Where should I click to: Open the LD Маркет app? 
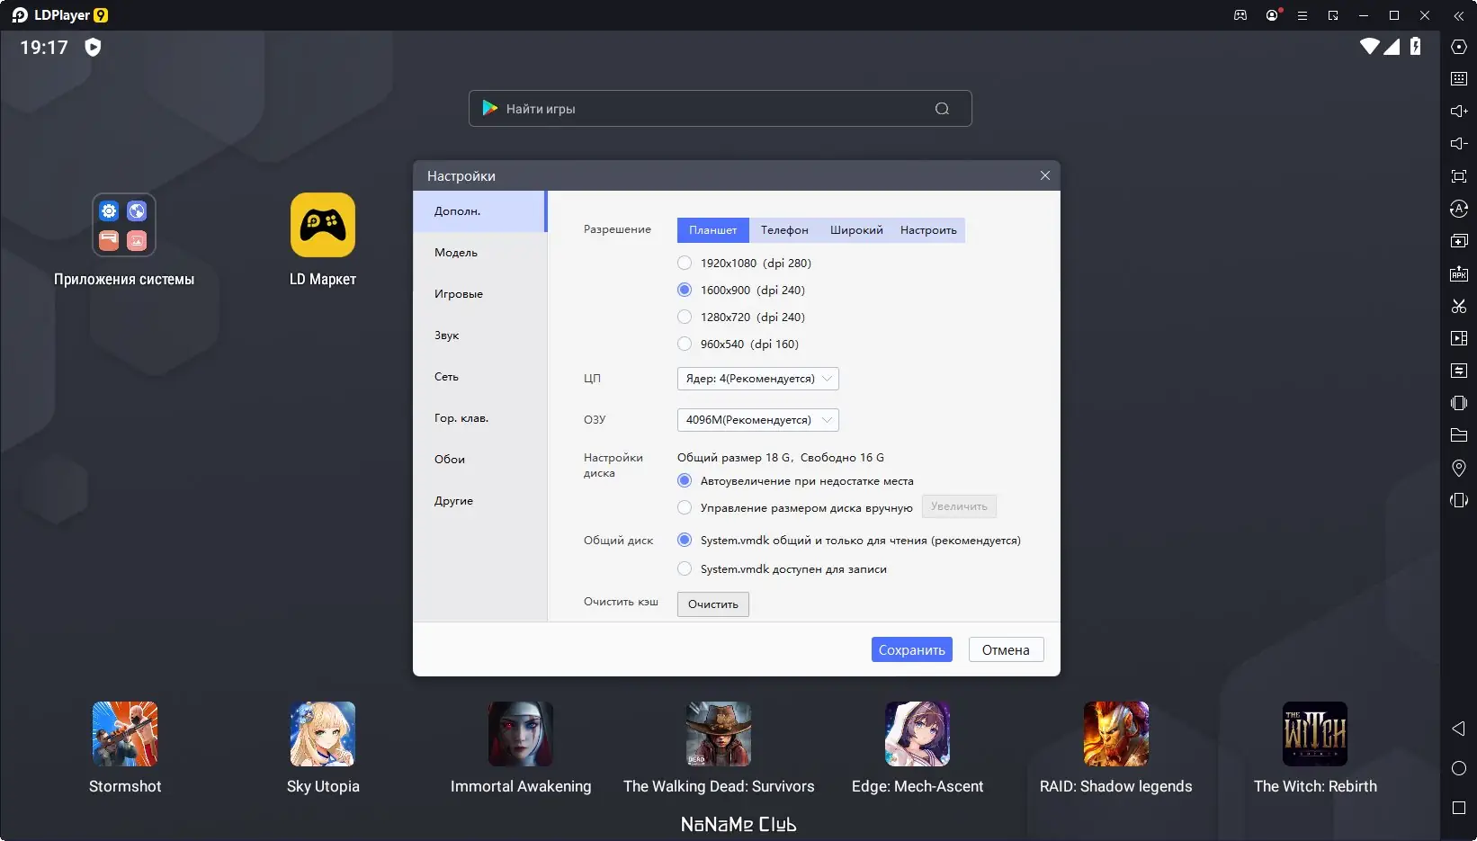coord(323,240)
